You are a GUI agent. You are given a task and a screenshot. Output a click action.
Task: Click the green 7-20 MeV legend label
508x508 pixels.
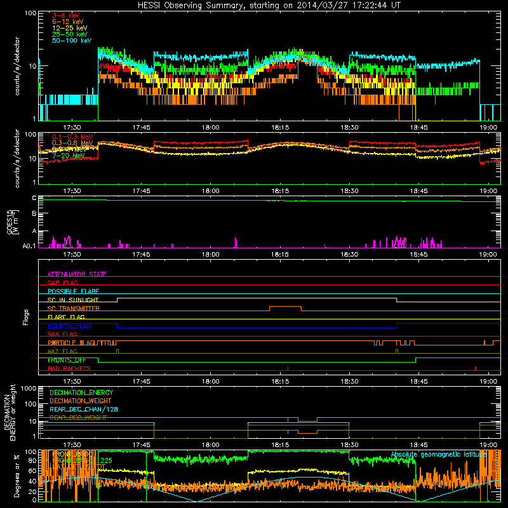68,156
